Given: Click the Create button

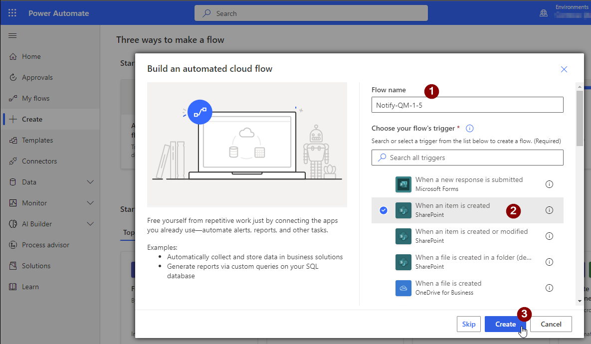Looking at the screenshot, I should [x=505, y=324].
